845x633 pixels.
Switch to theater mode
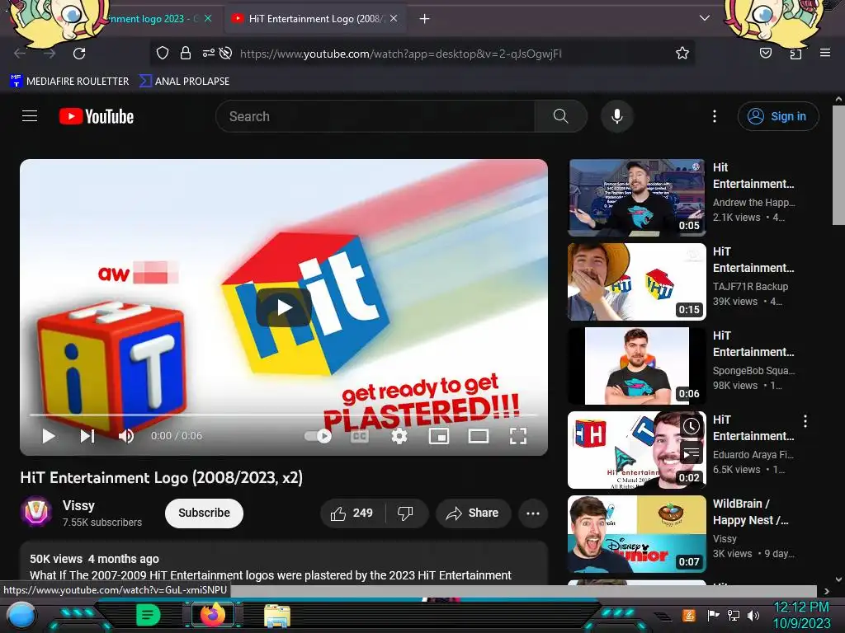(x=478, y=435)
